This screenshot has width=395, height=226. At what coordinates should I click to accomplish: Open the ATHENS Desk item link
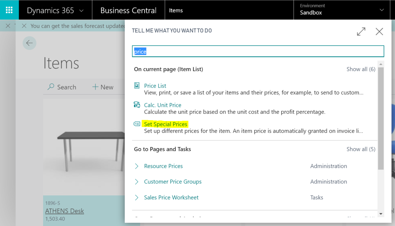coord(65,211)
